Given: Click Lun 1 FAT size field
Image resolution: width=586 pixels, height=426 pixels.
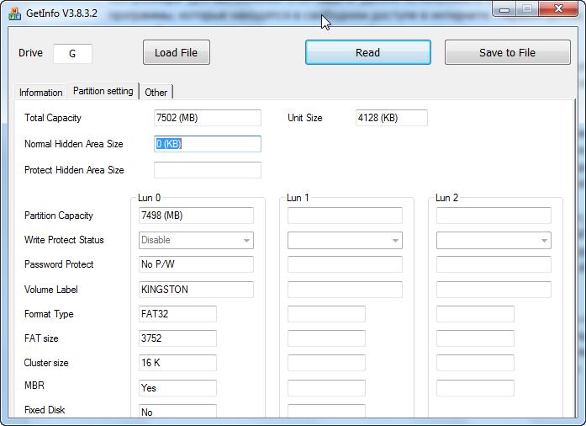Looking at the screenshot, I should [x=326, y=338].
